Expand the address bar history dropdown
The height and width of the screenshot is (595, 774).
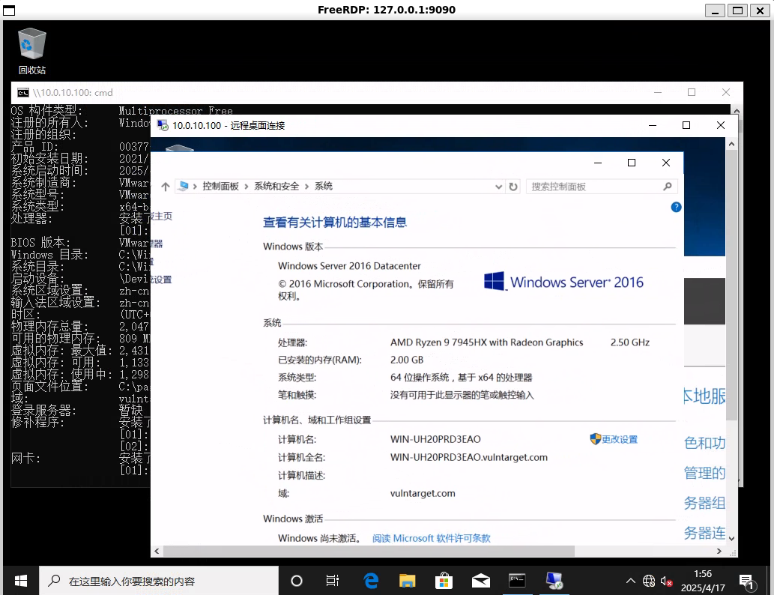pyautogui.click(x=498, y=187)
